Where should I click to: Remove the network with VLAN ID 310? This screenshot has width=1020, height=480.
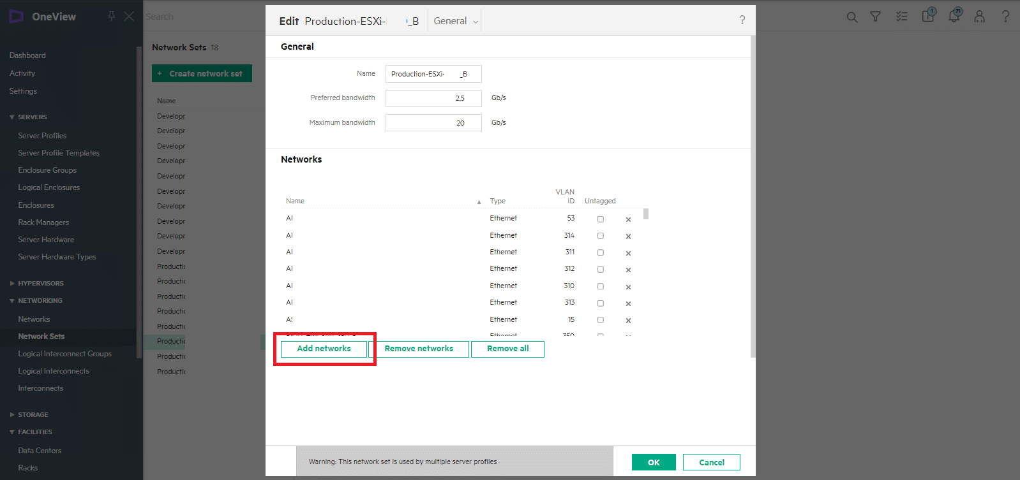coord(628,287)
